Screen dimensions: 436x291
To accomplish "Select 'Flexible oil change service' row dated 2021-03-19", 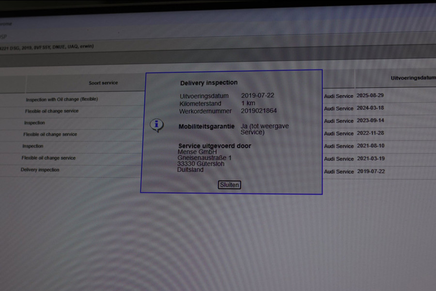I will (x=48, y=158).
